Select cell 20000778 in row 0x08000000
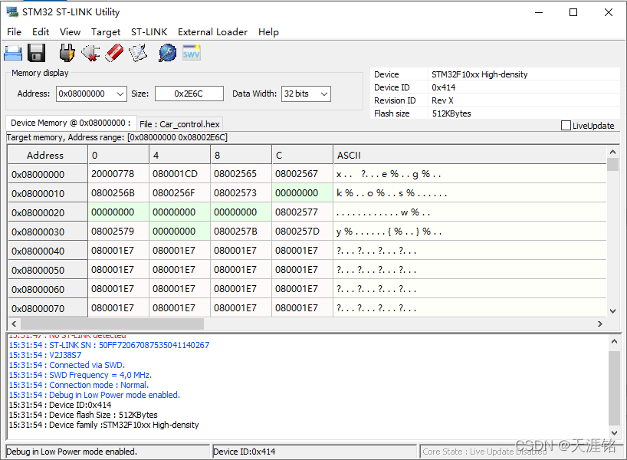 pos(118,174)
